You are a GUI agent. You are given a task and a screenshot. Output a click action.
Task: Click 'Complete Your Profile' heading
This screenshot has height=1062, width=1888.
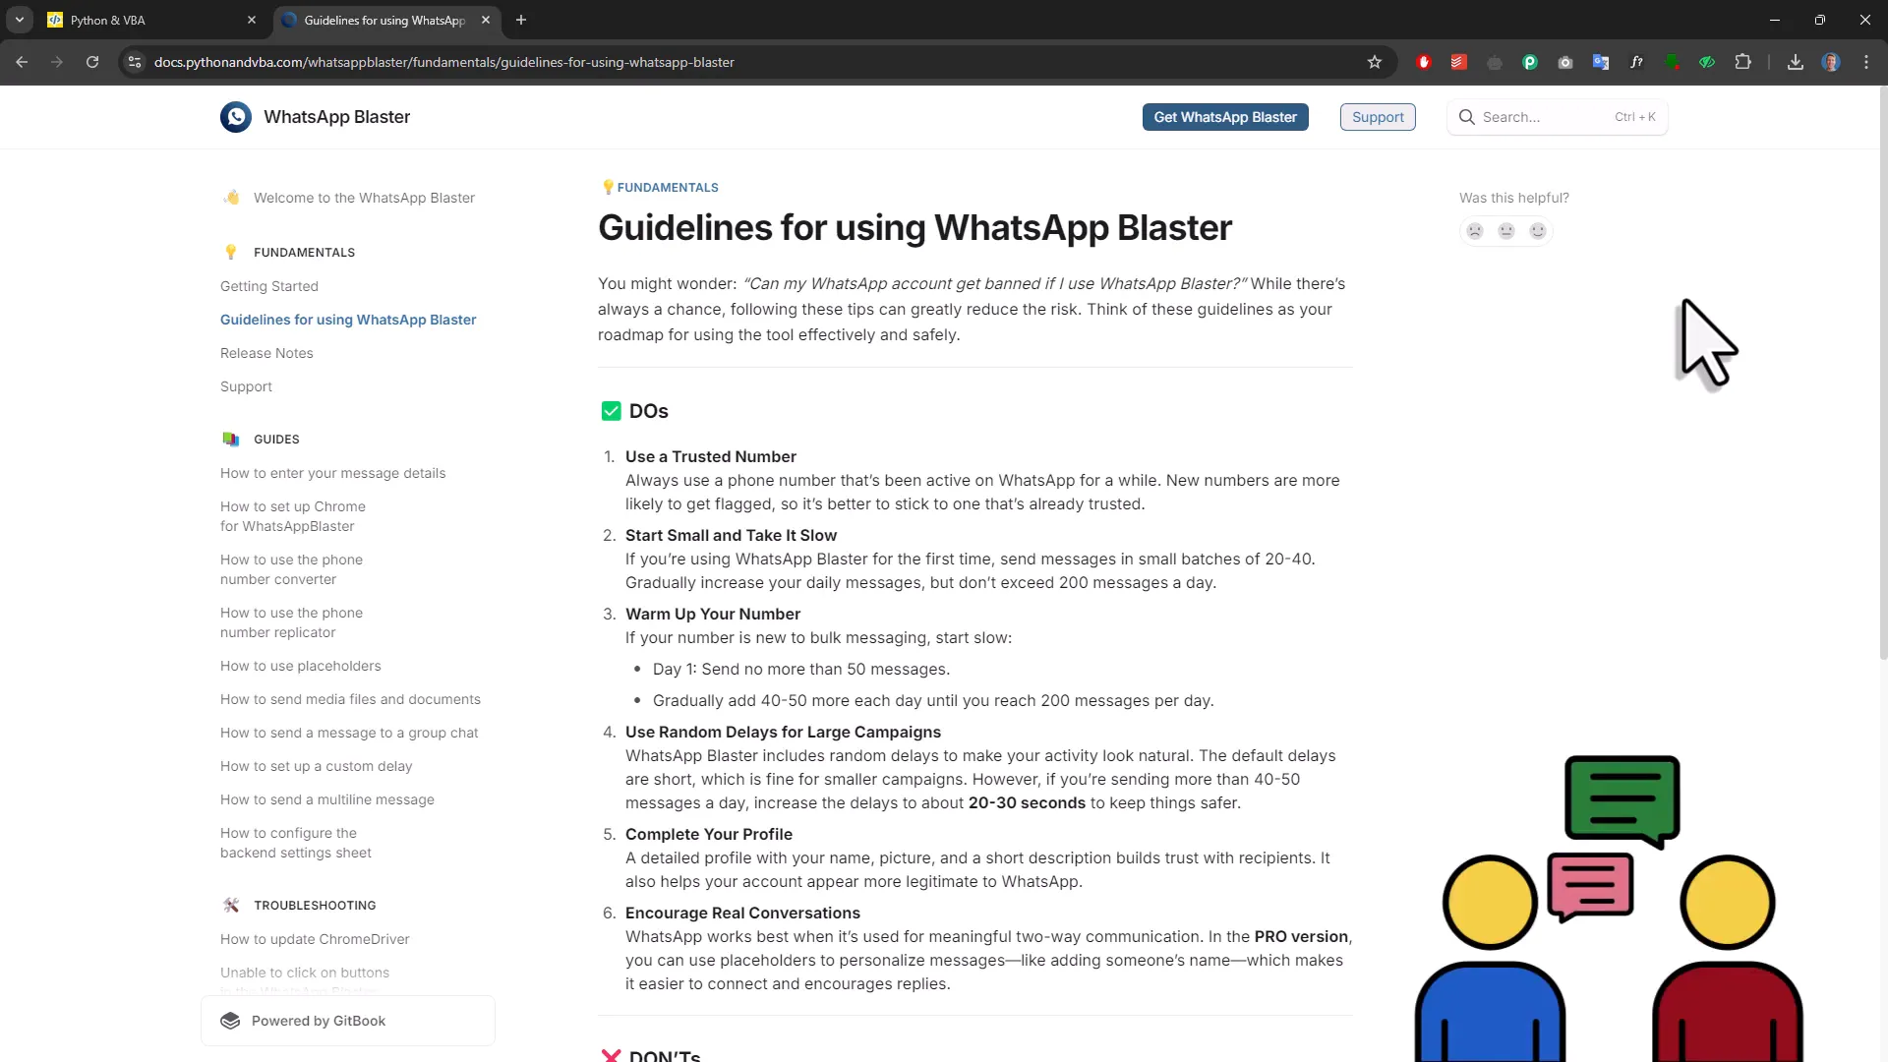709,834
